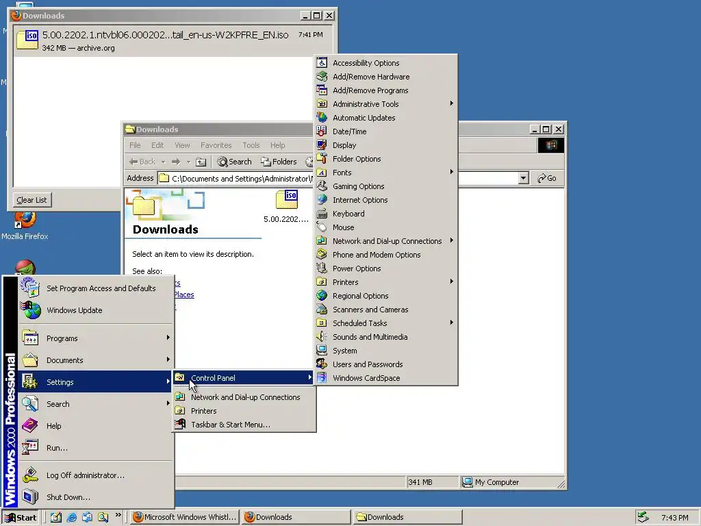This screenshot has height=526, width=701.
Task: Open the Tools menu in Explorer
Action: 251,145
